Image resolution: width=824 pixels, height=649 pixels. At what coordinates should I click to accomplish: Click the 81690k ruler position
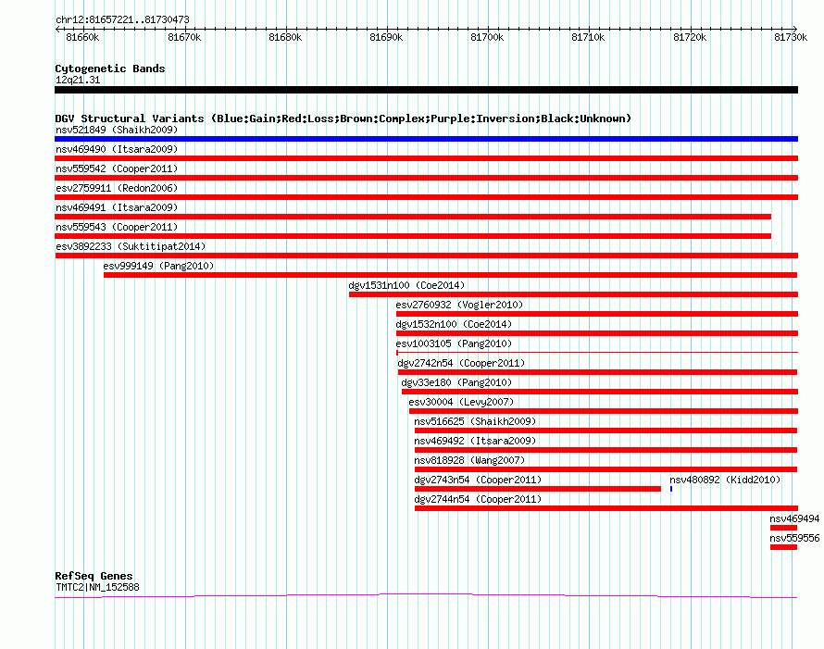pos(386,37)
